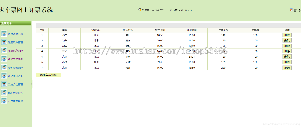Open the 修改登陆密码 page link
The width and height of the screenshot is (301, 127).
click(15, 34)
